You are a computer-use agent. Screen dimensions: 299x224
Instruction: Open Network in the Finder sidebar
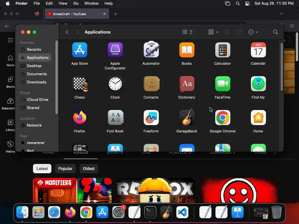(35, 125)
